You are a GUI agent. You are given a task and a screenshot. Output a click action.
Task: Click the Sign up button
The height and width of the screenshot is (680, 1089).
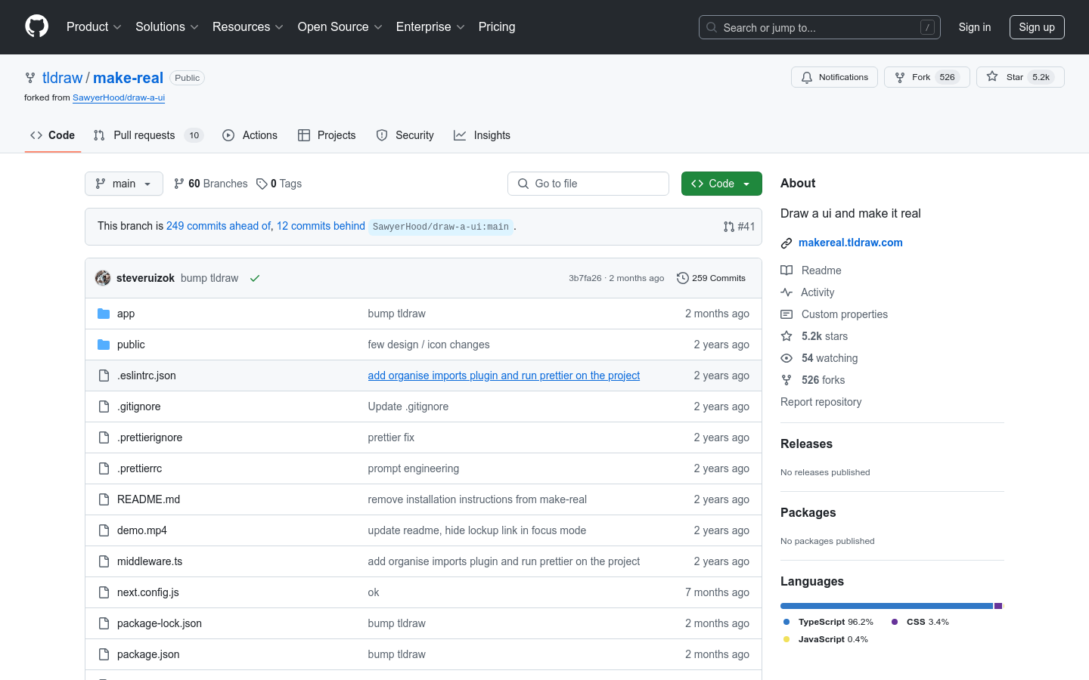pos(1037,27)
